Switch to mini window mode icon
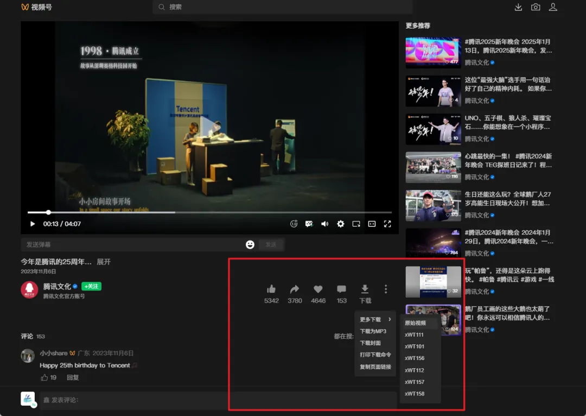This screenshot has width=586, height=416. (x=356, y=224)
